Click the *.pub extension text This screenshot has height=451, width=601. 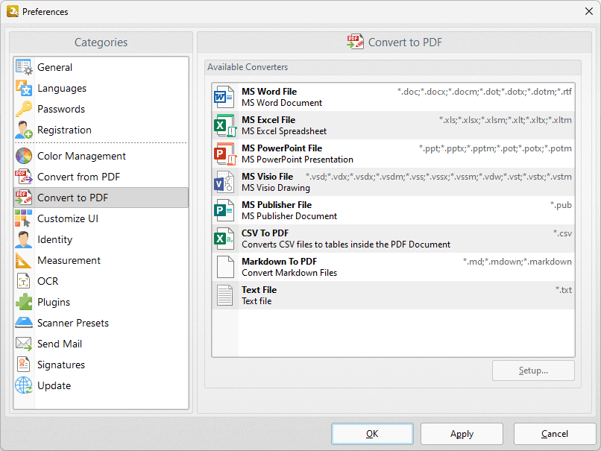(x=561, y=206)
